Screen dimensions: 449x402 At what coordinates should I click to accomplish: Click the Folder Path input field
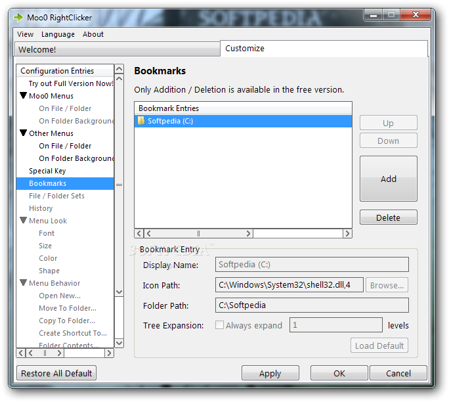pos(312,305)
